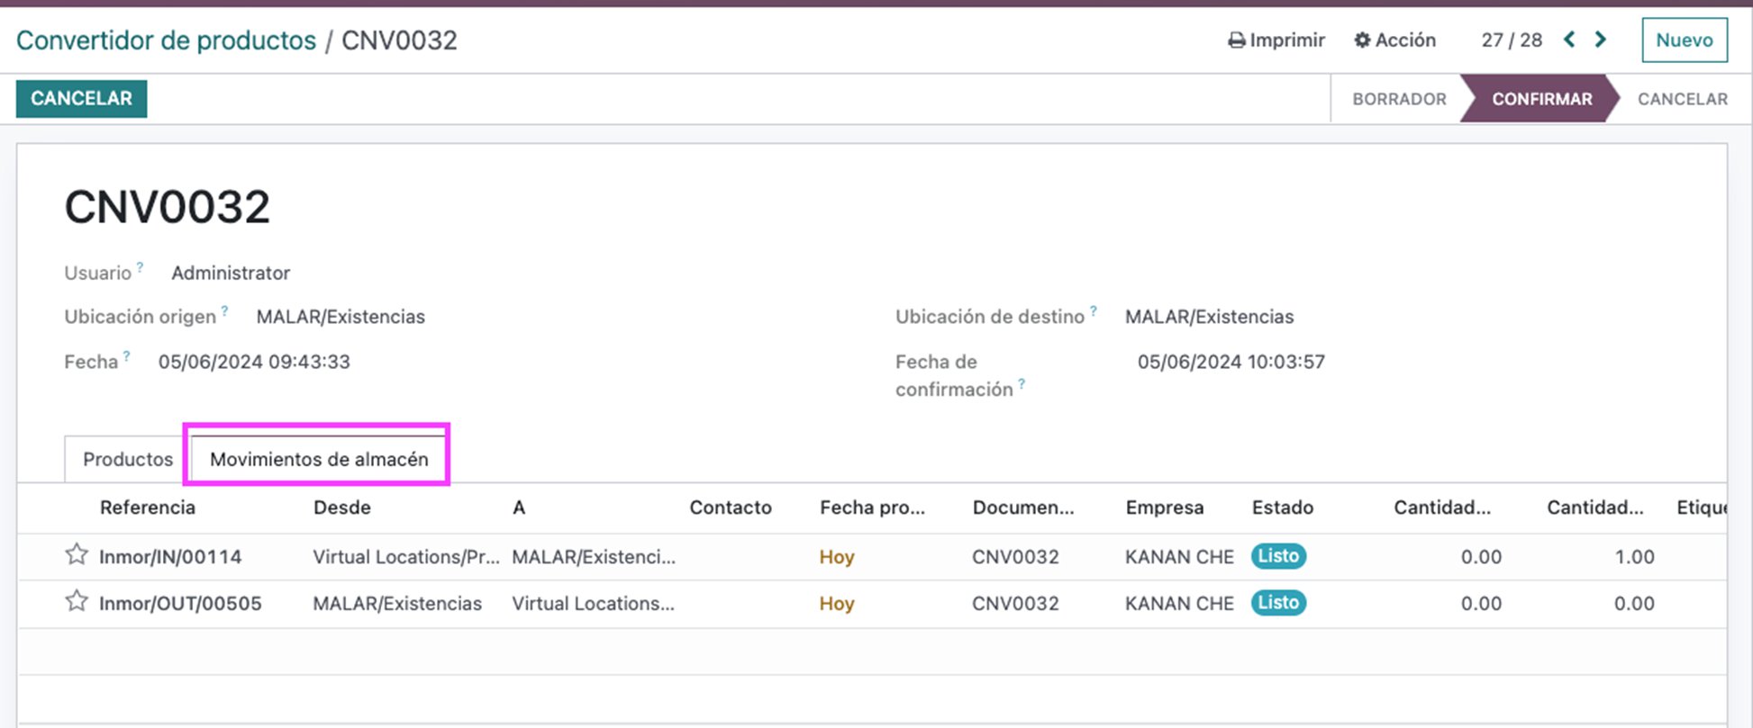
Task: Toggle favorite star for Inmor/OUT/00505
Action: point(77,601)
